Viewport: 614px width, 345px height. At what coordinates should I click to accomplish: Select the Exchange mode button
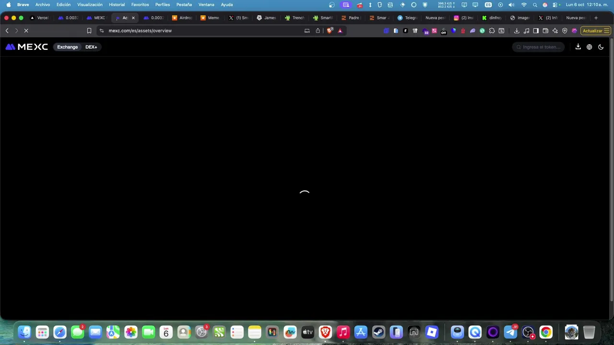point(67,47)
